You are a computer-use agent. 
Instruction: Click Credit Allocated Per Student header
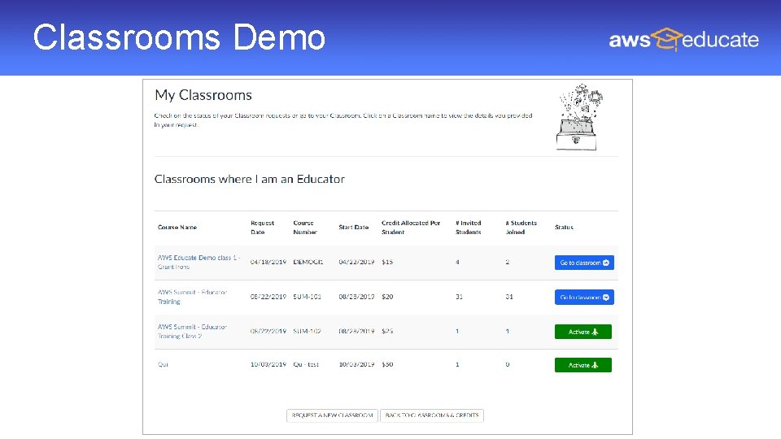[411, 228]
